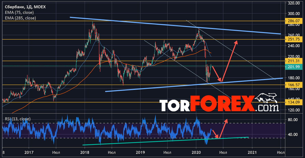
Task: Click the 2020 label on time axis
Action: pos(196,152)
